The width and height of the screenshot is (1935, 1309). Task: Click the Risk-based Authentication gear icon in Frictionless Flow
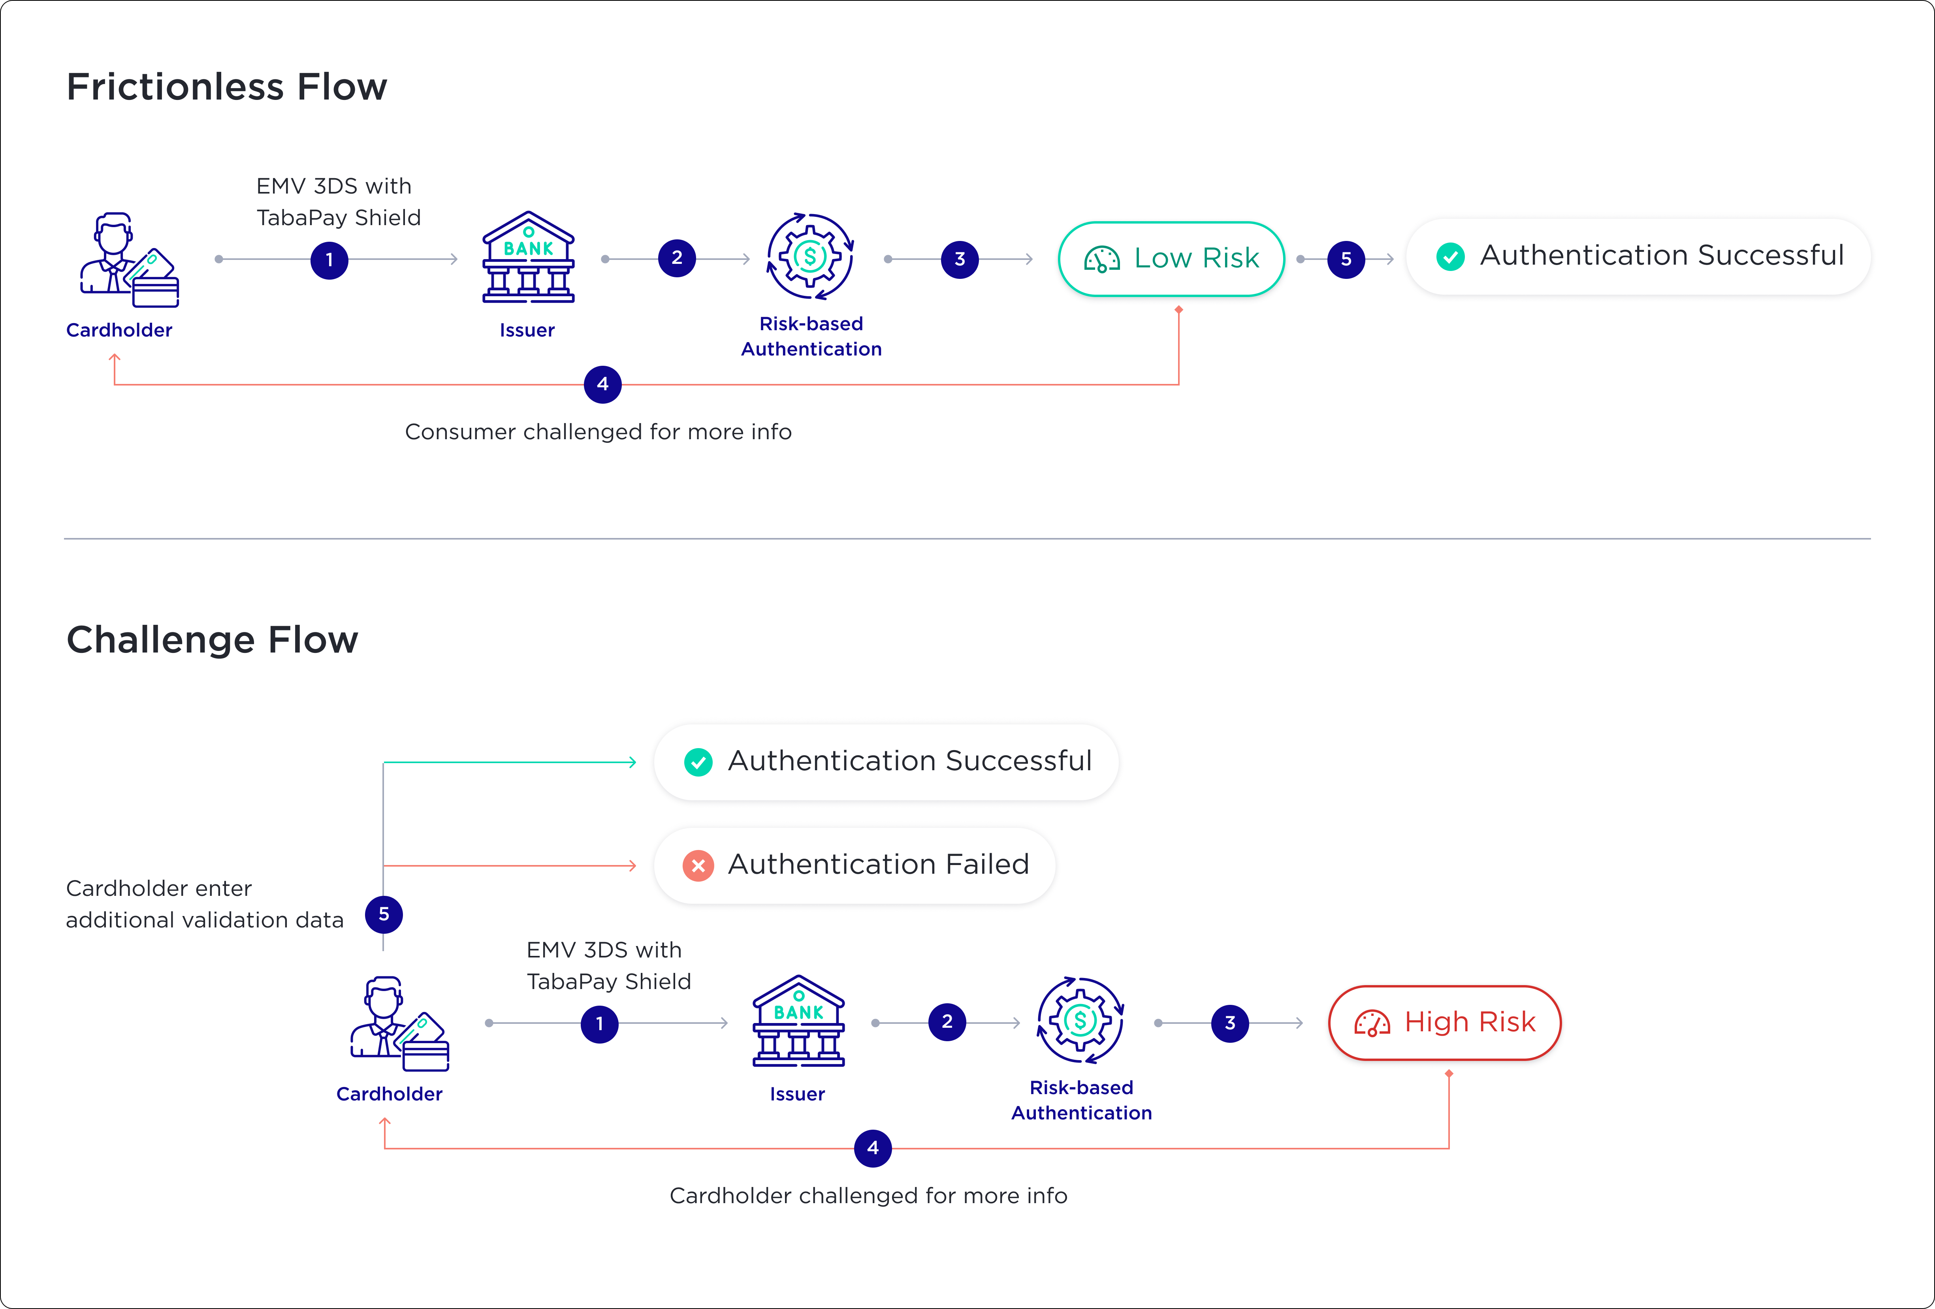810,256
